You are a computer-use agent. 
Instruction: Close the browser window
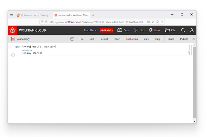pyautogui.click(x=191, y=14)
